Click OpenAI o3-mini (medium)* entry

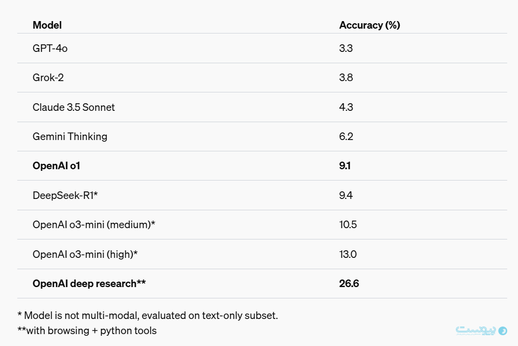tap(94, 225)
